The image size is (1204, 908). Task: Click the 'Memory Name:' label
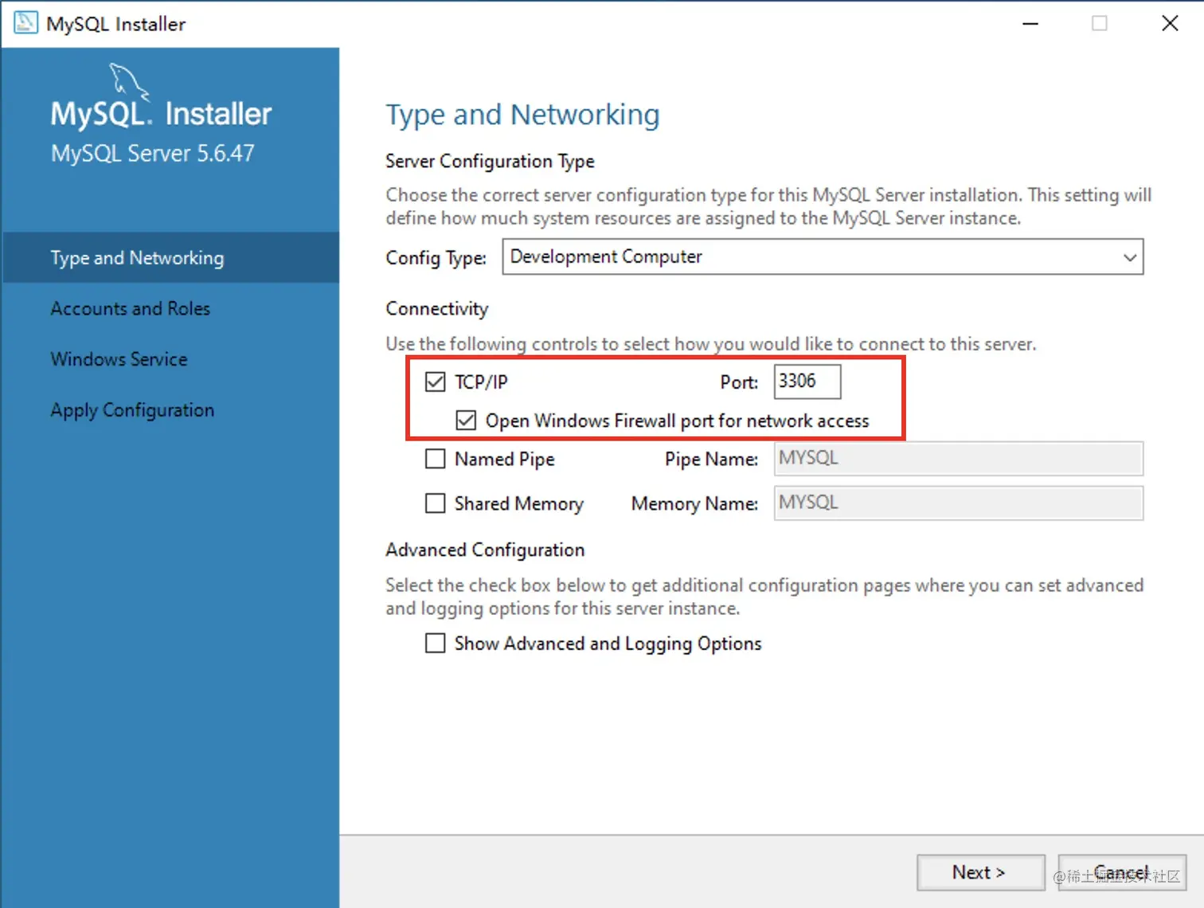694,503
